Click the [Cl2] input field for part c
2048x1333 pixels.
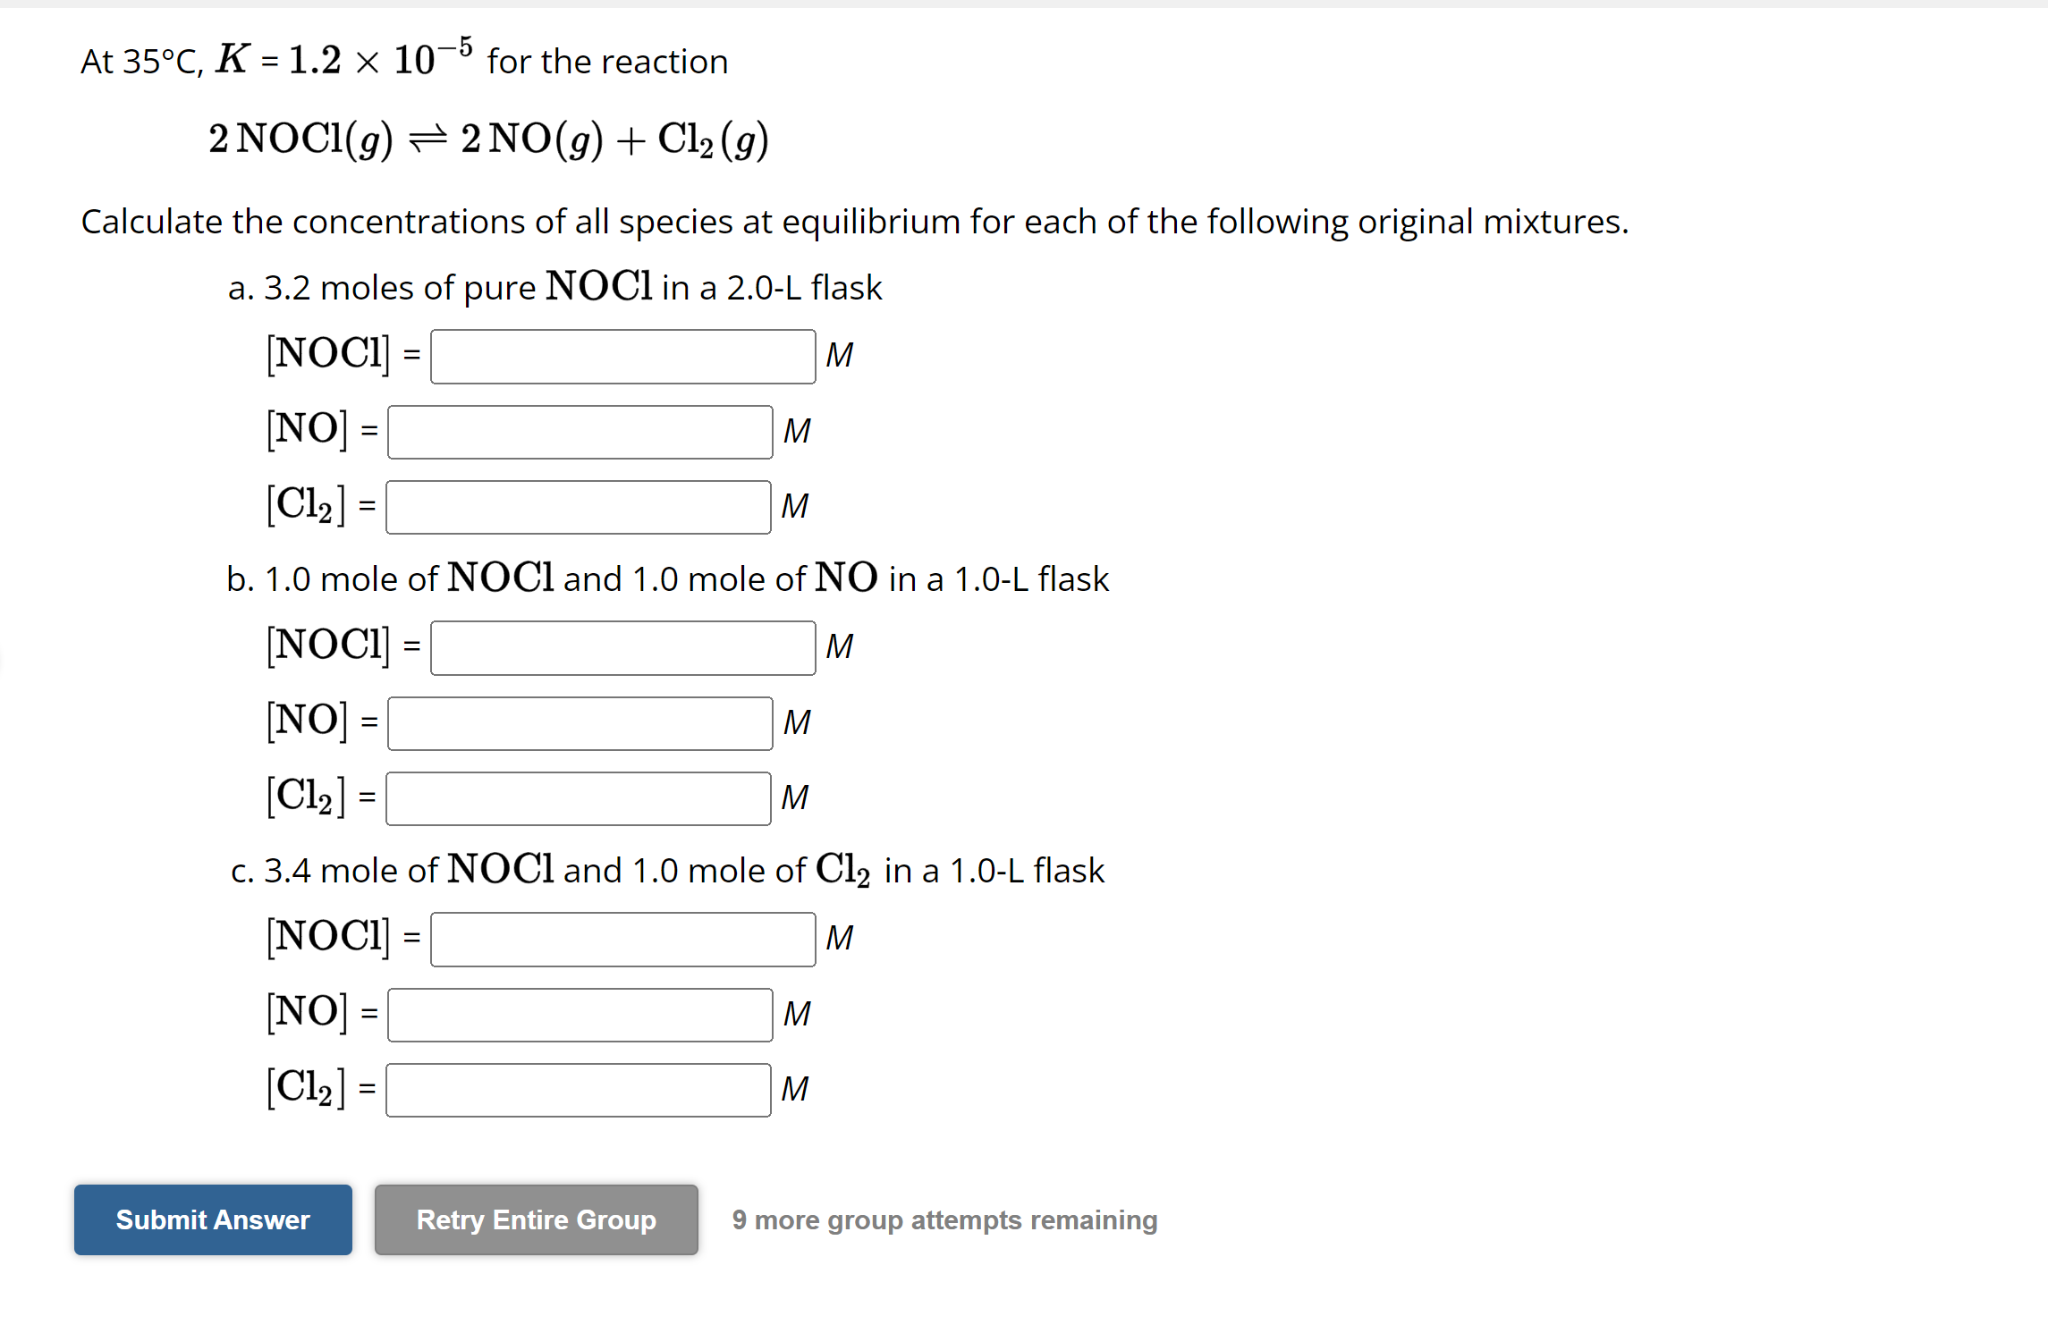coord(577,1090)
